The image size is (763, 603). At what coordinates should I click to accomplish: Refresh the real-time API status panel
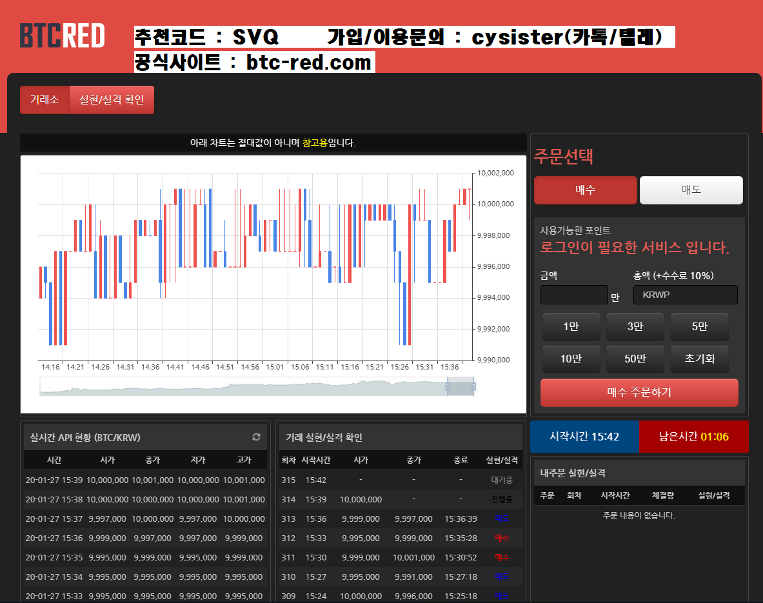click(x=256, y=437)
